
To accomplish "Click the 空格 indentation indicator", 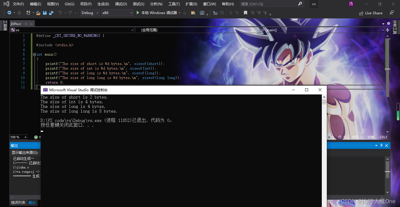I will 371,137.
